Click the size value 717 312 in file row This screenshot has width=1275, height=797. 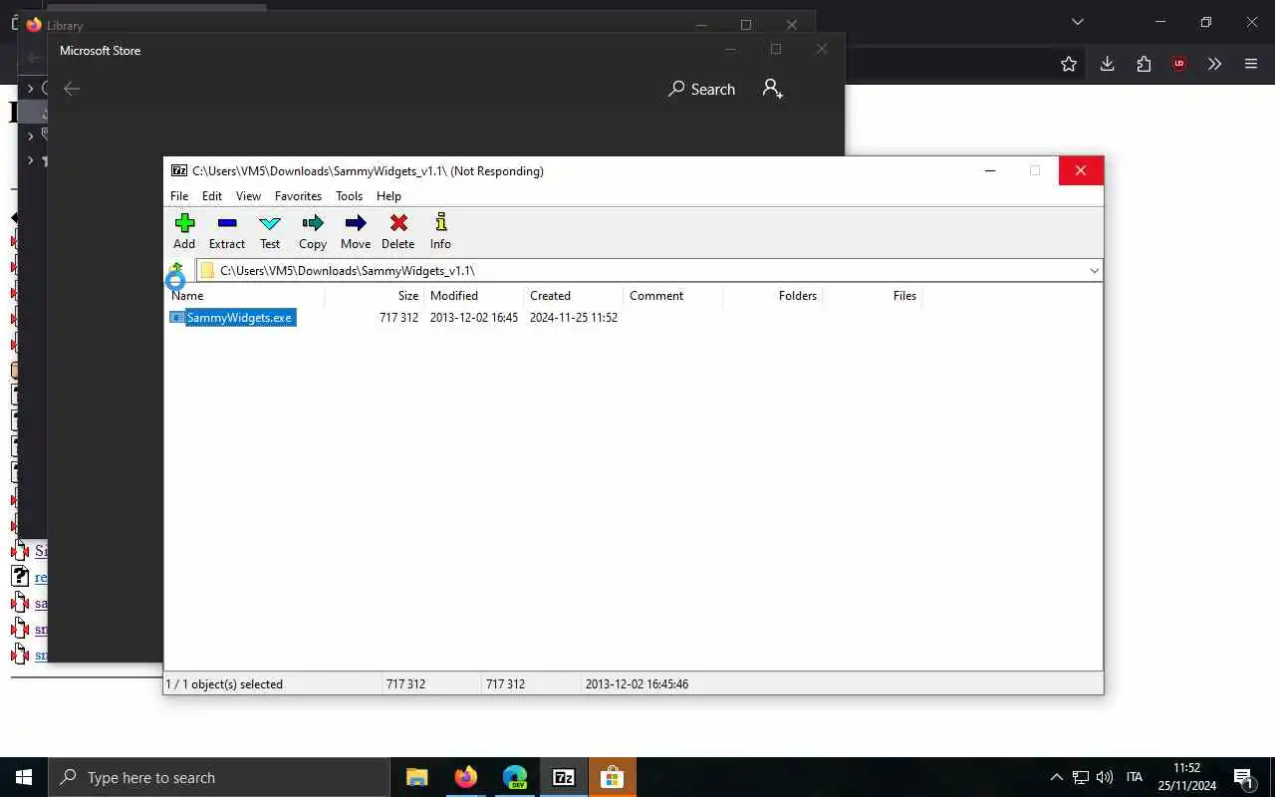coord(398,318)
